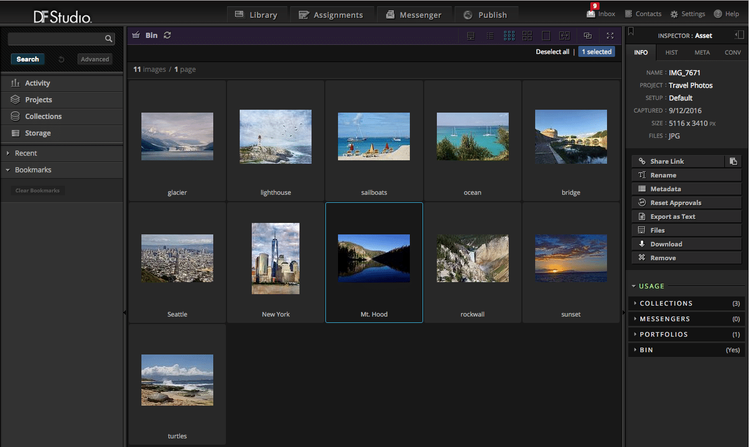Viewport: 749px width, 447px height.
Task: Copy the share link to clipboard
Action: [733, 161]
